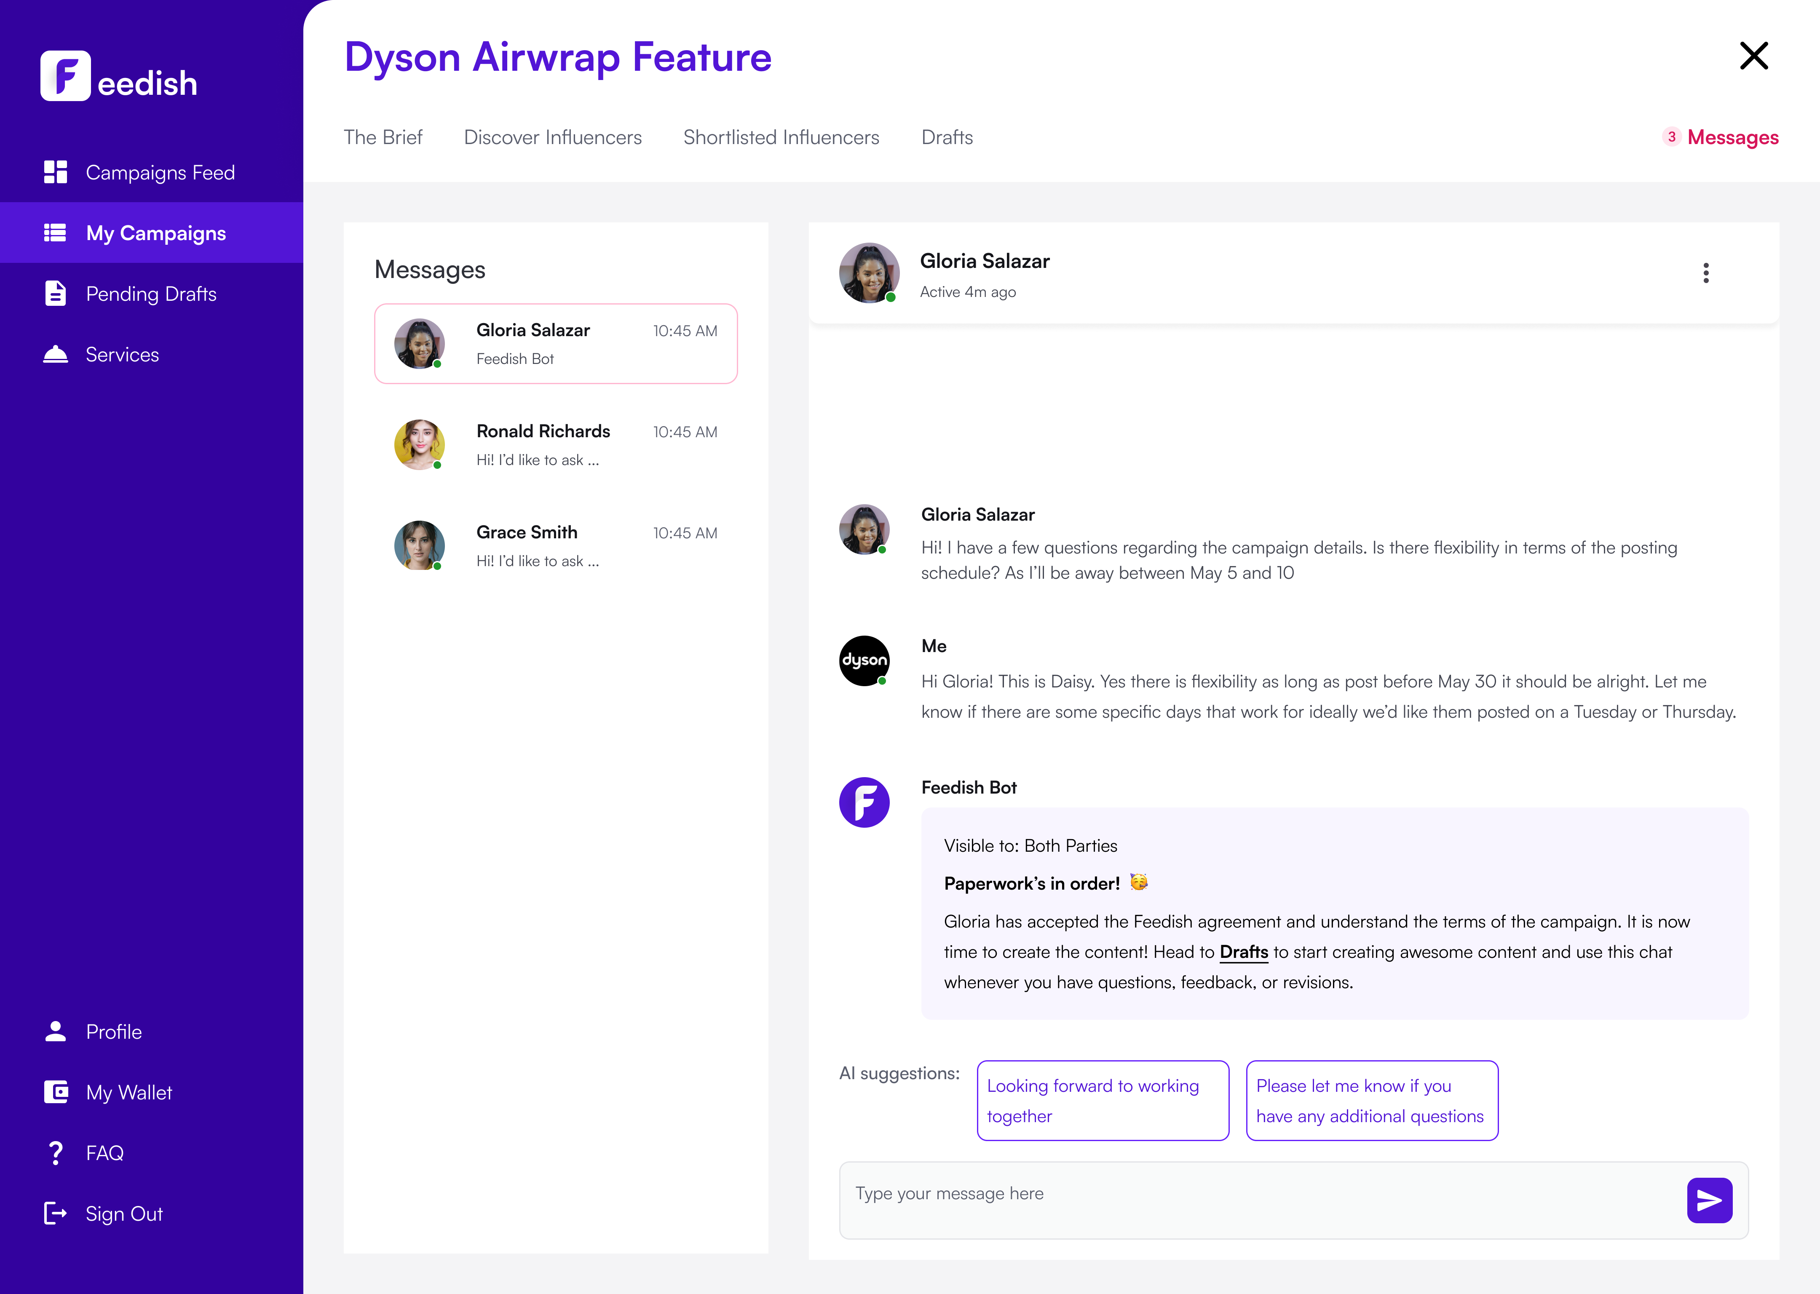
Task: Open the three-dot chat options menu
Action: point(1705,273)
